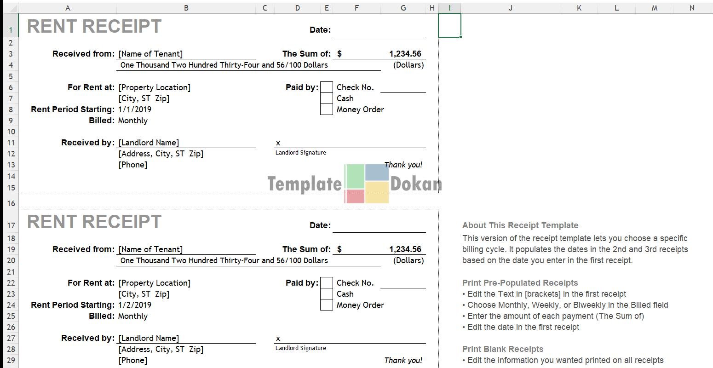Image resolution: width=713 pixels, height=368 pixels.
Task: Select the column J header
Action: tap(510, 8)
